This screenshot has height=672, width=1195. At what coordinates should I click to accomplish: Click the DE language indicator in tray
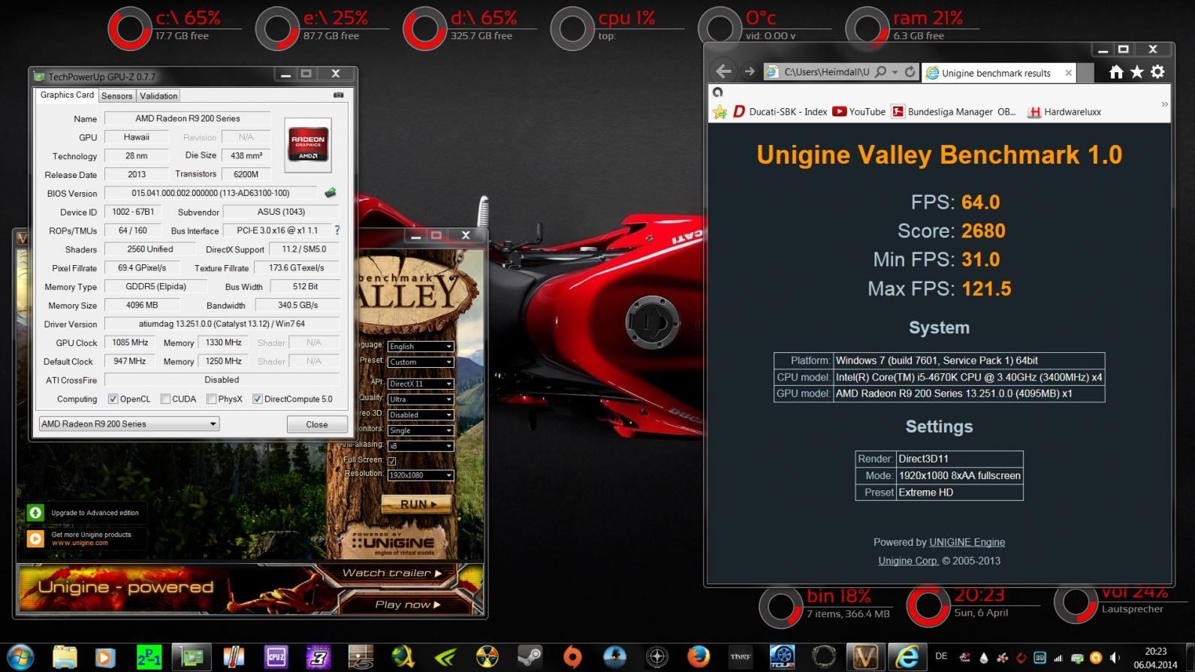point(941,656)
